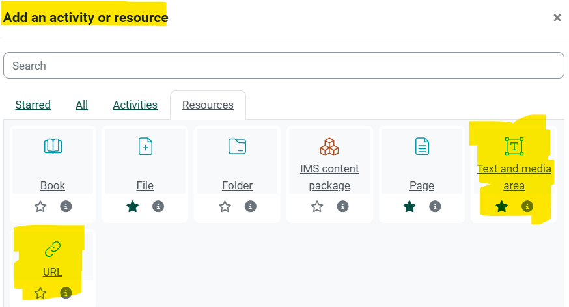Open the Book link
Viewport: 569px width, 307px height.
53,185
